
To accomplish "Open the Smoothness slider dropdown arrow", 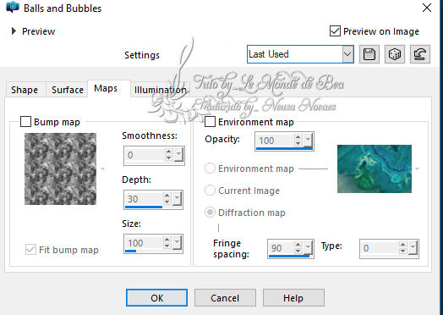I will coord(178,155).
